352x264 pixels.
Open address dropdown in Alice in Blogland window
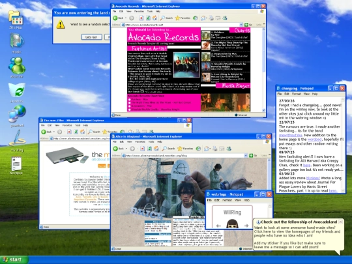click(x=246, y=155)
